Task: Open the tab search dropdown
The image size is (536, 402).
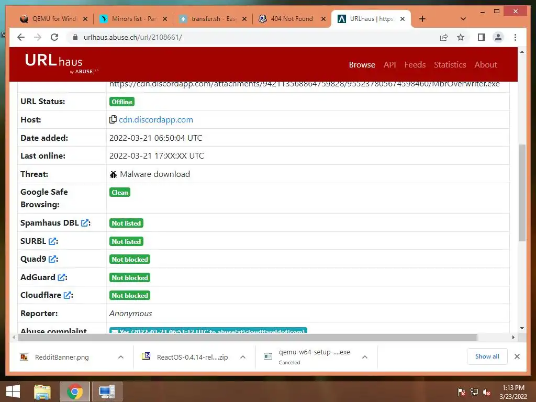Action: coord(463,19)
